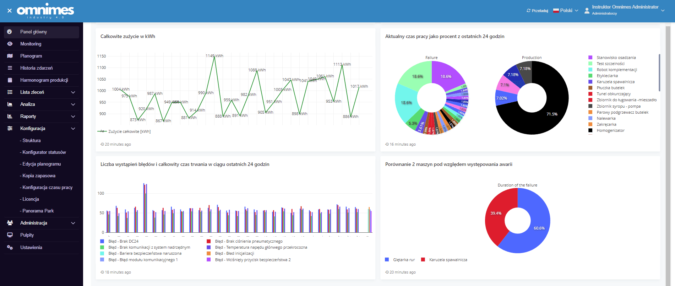Click the 39.4% red failure duration segment
The image size is (675, 286).
[496, 213]
